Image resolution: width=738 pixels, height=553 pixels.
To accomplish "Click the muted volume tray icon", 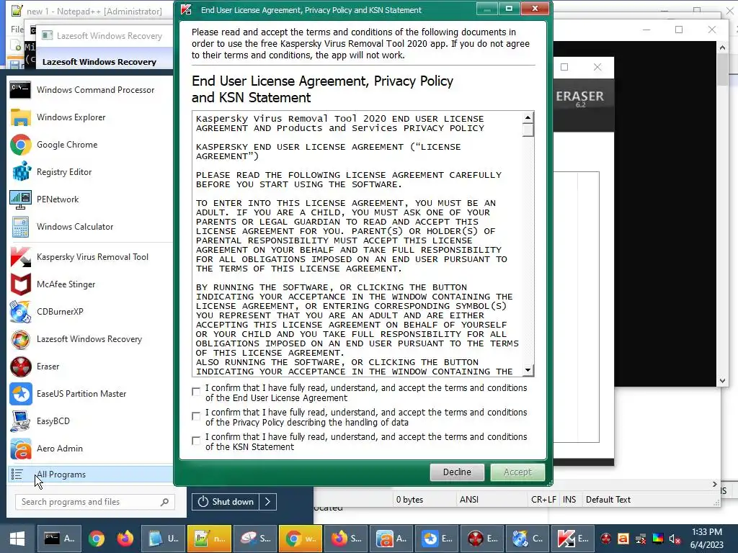I will tap(675, 539).
